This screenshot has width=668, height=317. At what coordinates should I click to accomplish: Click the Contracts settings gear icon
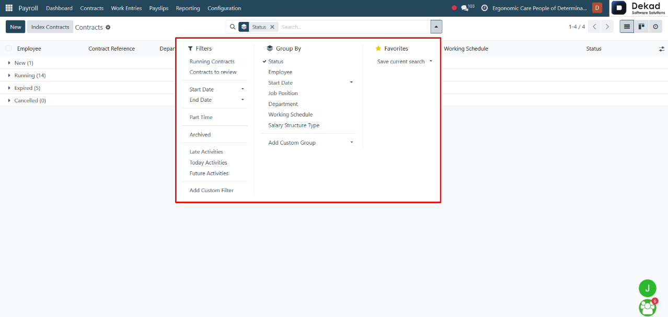pyautogui.click(x=108, y=27)
